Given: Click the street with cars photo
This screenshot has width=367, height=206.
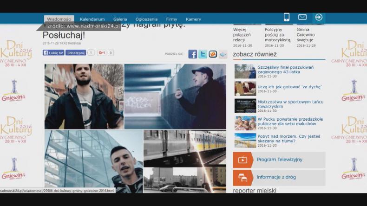Looking at the screenshot, I should coord(185,180).
